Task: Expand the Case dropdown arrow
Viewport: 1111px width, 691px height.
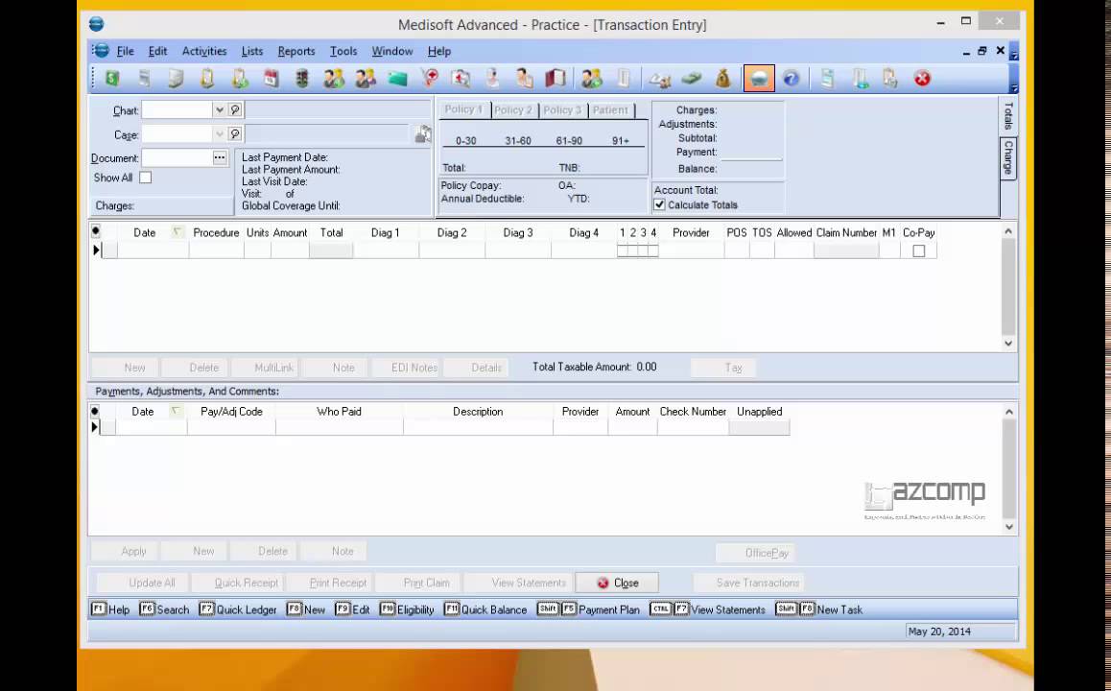Action: pyautogui.click(x=220, y=134)
